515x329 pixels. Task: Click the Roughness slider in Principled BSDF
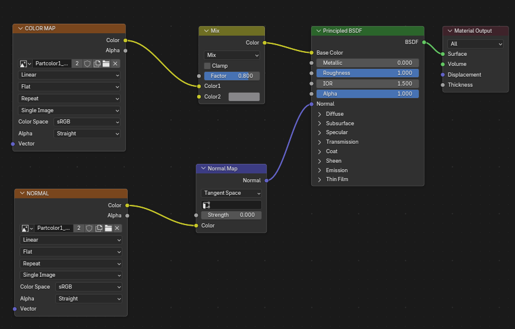[367, 73]
